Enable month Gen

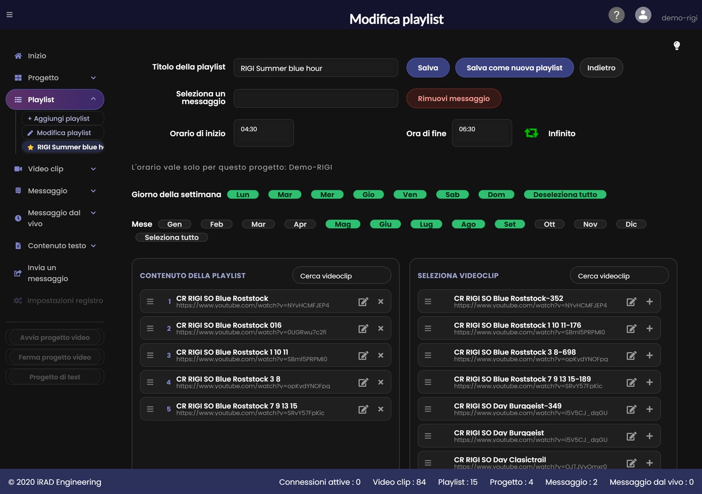[175, 224]
